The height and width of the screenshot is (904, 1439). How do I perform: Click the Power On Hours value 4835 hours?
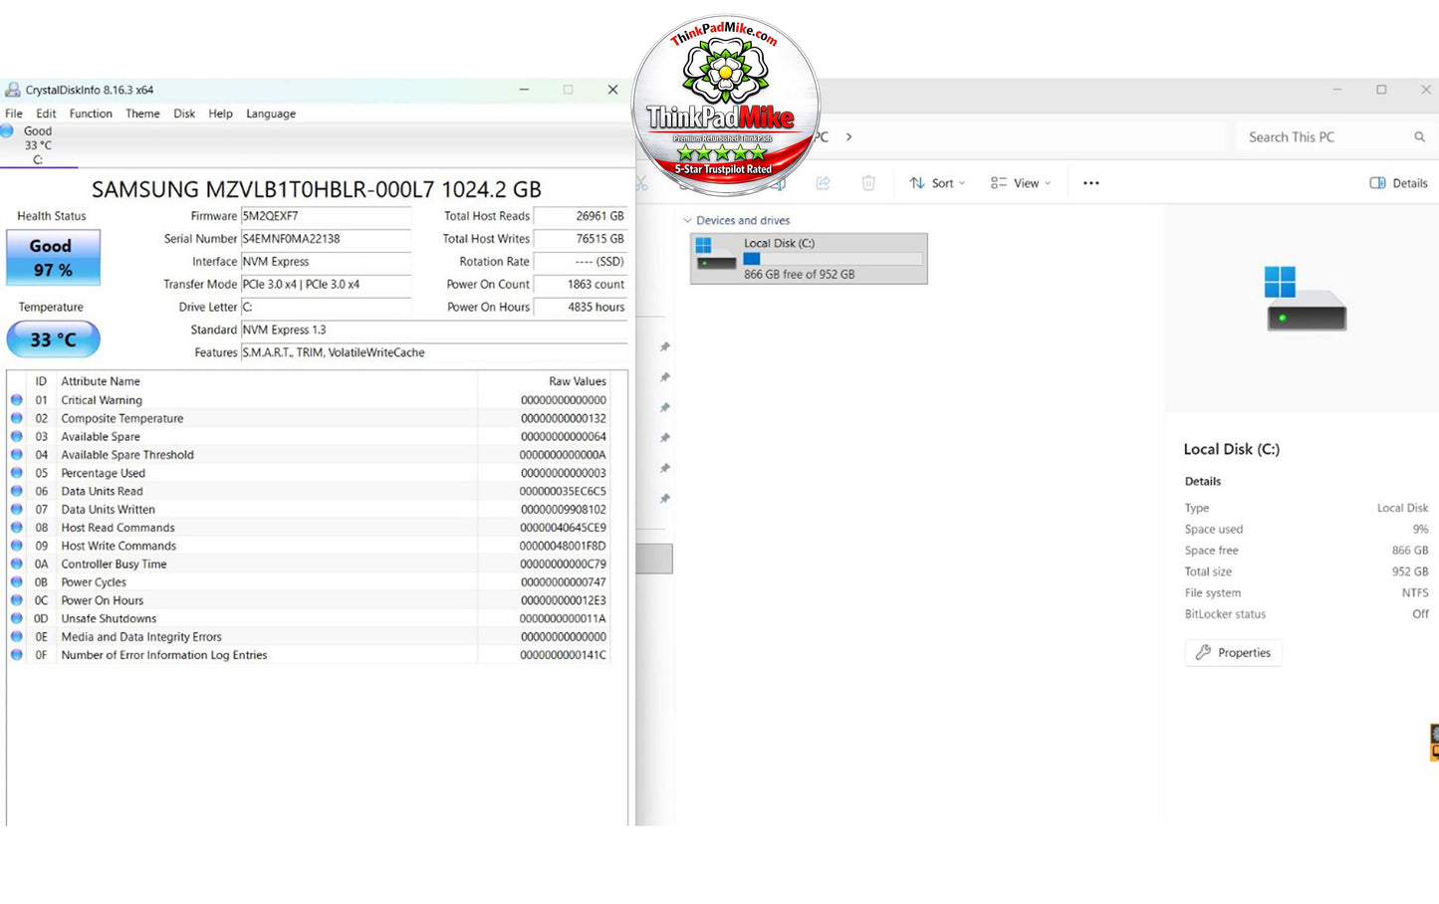[581, 308]
